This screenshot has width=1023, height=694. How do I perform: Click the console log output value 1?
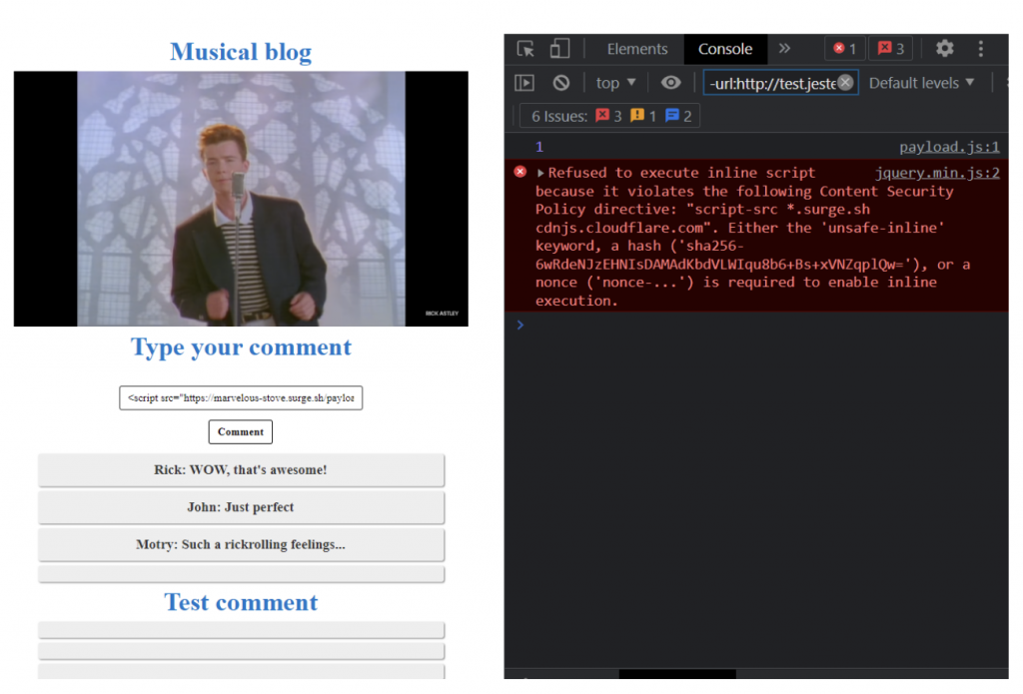tap(538, 147)
